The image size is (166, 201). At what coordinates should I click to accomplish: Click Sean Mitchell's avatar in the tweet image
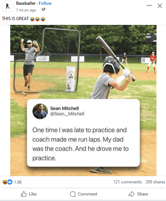tap(40, 111)
